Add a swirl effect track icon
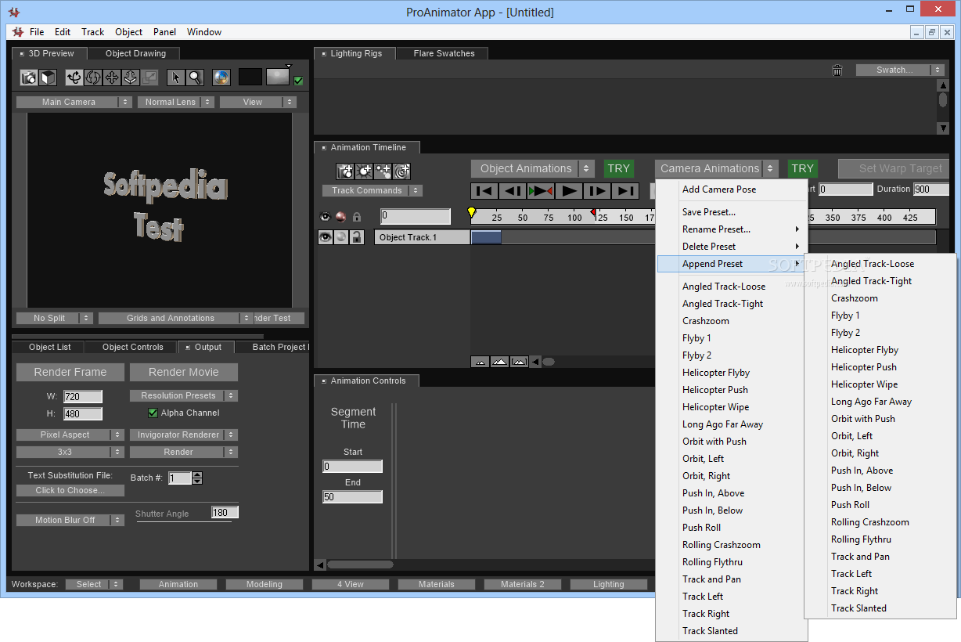The height and width of the screenshot is (642, 961). tap(401, 171)
